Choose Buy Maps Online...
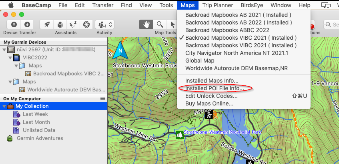 click(244, 103)
